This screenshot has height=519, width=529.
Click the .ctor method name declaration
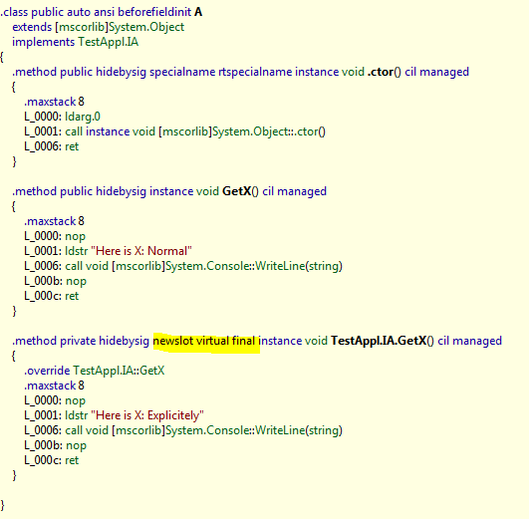(381, 72)
